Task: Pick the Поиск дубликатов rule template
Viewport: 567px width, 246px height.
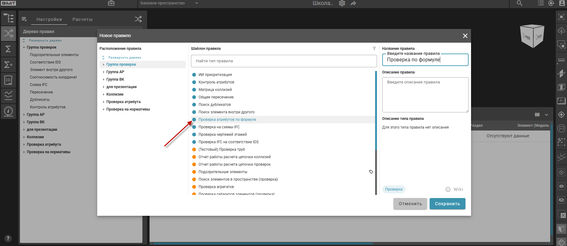Action: [214, 105]
